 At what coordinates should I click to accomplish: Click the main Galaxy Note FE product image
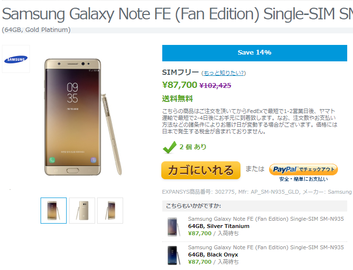(83, 117)
